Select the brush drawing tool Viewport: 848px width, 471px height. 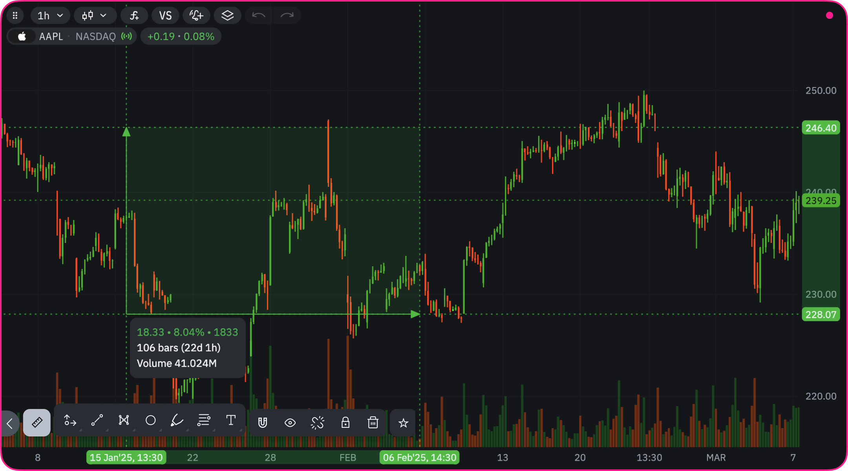177,420
